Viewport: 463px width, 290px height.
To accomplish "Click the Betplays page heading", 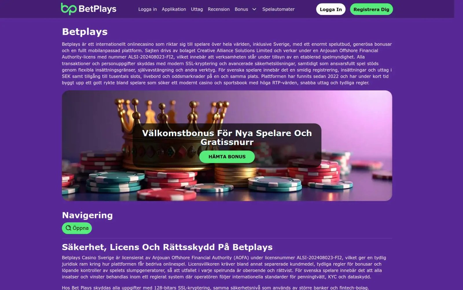I will (x=85, y=32).
